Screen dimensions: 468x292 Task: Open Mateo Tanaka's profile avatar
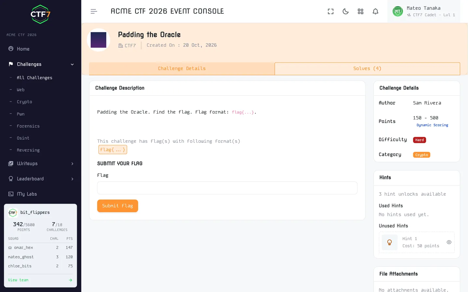(x=398, y=11)
